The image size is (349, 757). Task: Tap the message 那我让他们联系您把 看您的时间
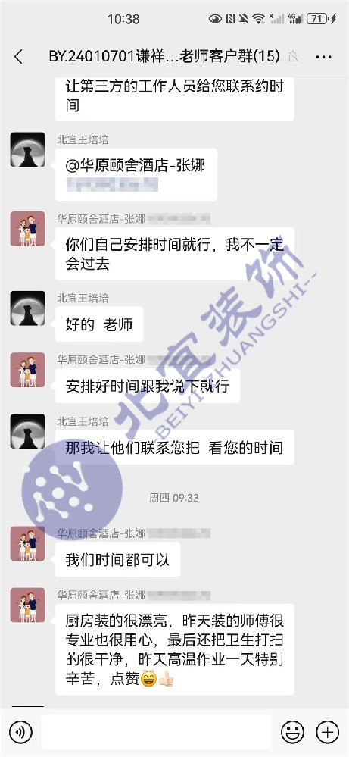pyautogui.click(x=174, y=448)
